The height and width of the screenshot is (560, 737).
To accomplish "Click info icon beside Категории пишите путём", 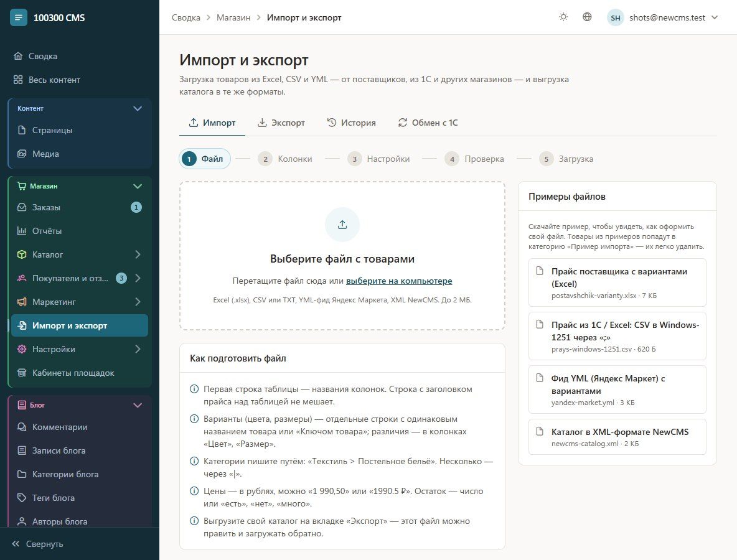I will [x=194, y=461].
